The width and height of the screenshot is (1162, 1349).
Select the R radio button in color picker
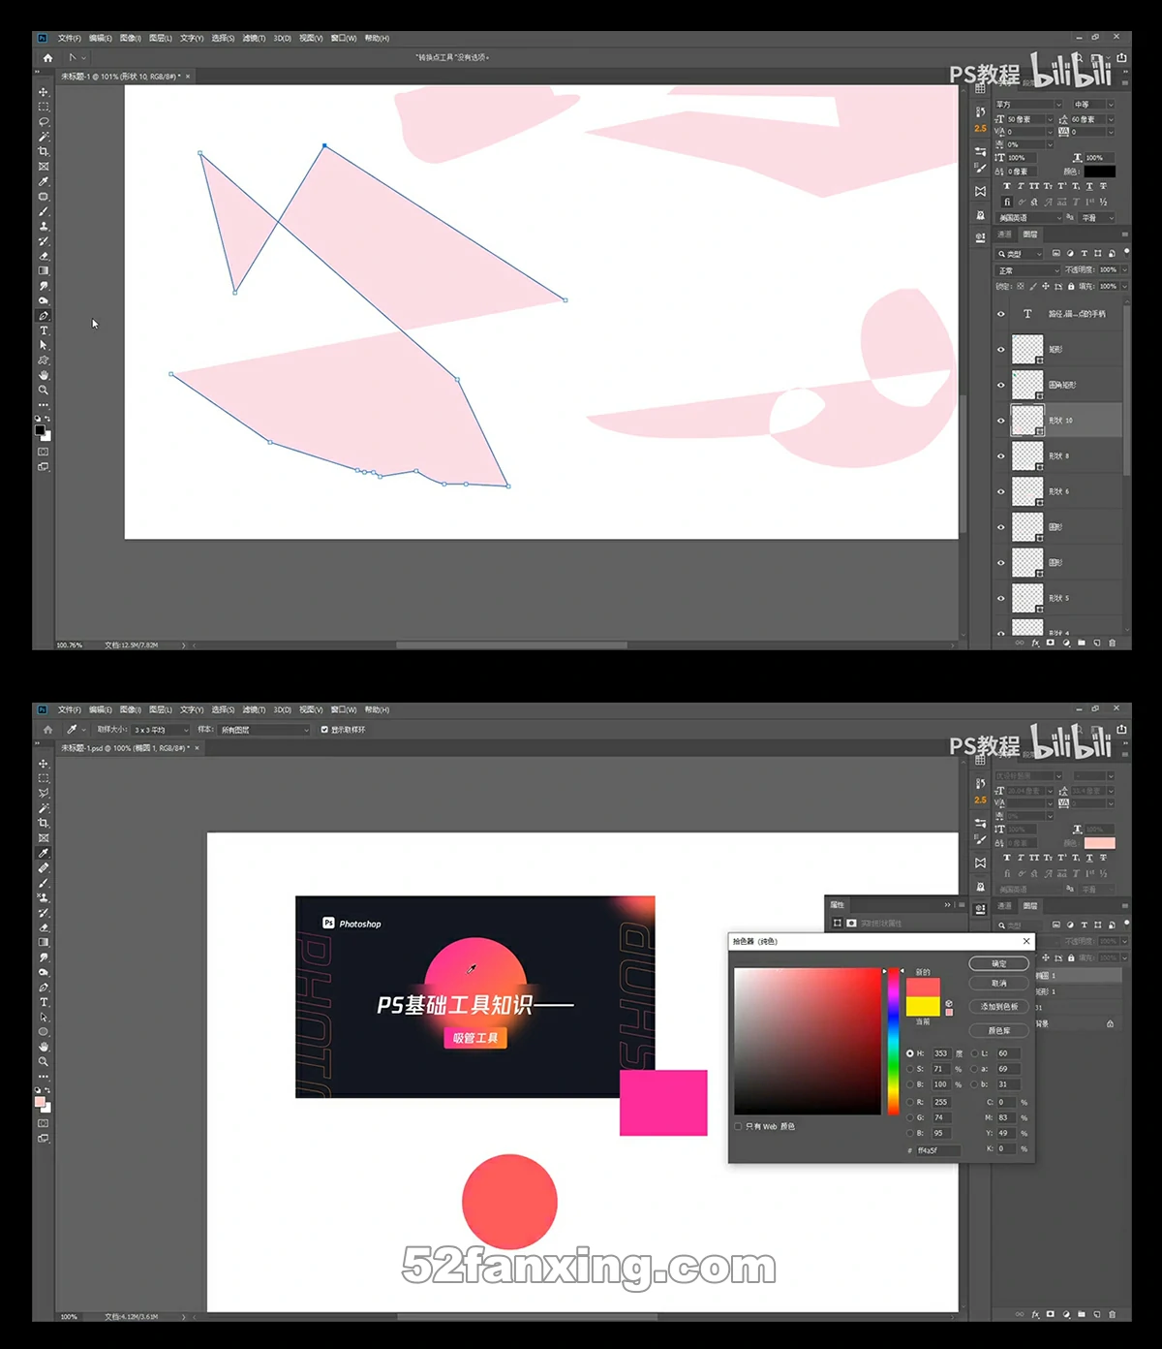[909, 1102]
